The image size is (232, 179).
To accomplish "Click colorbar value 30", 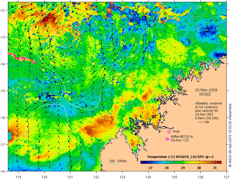I will [199, 168].
